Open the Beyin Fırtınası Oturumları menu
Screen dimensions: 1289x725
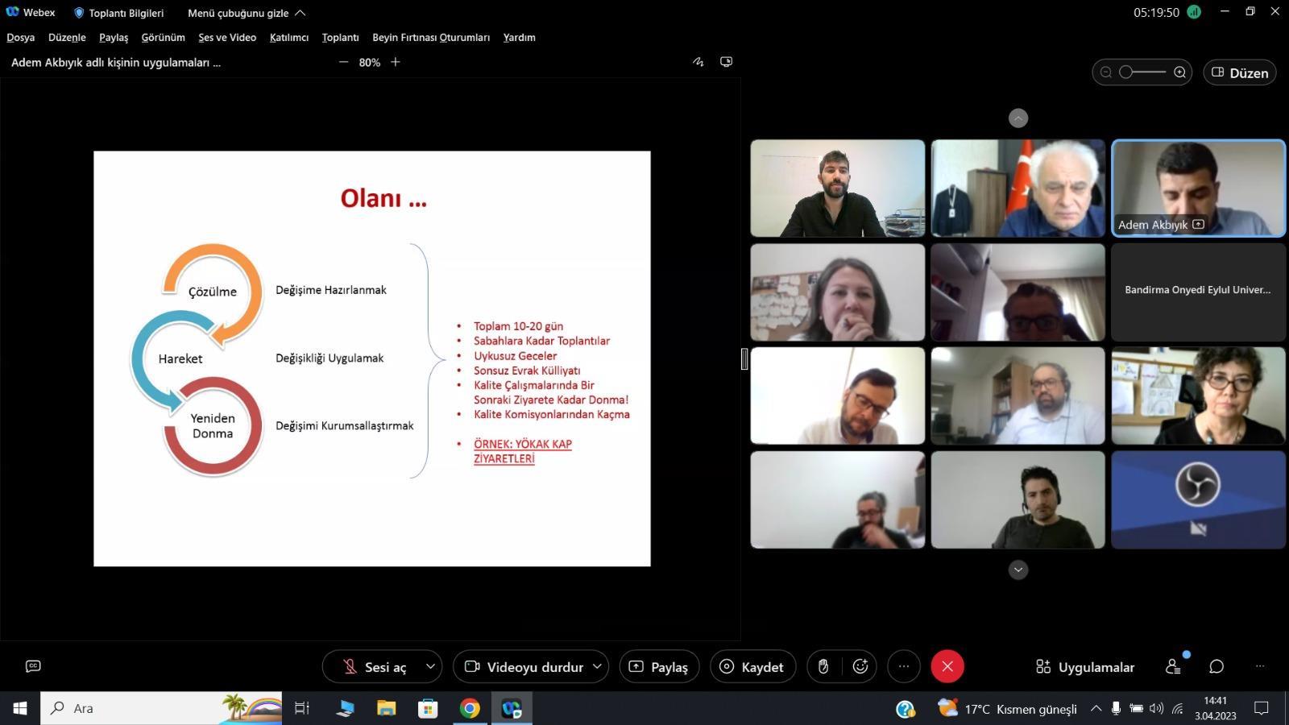(x=430, y=37)
